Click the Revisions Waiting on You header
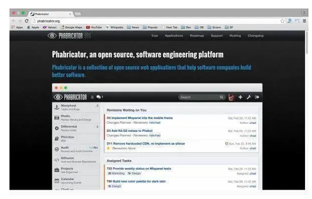Image resolution: width=312 pixels, height=199 pixels. point(127,110)
